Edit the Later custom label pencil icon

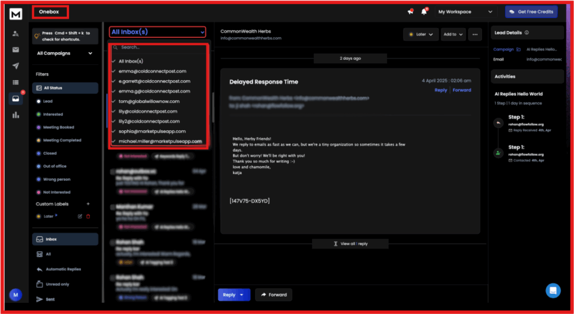(80, 216)
